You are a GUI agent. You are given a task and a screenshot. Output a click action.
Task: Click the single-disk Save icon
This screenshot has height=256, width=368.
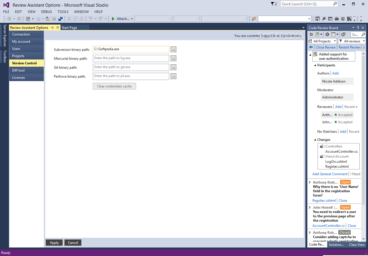54,19
